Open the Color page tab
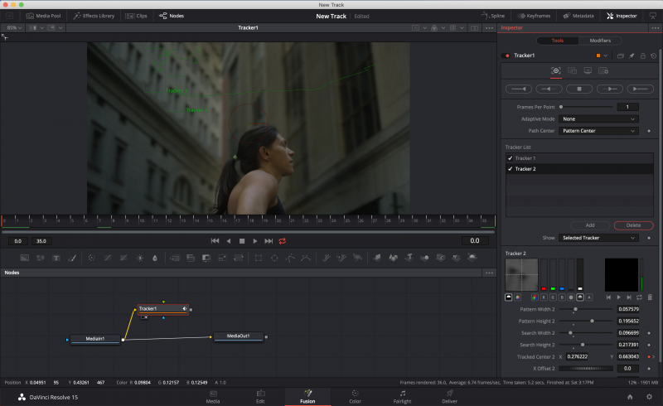Image resolution: width=663 pixels, height=406 pixels. (x=355, y=395)
